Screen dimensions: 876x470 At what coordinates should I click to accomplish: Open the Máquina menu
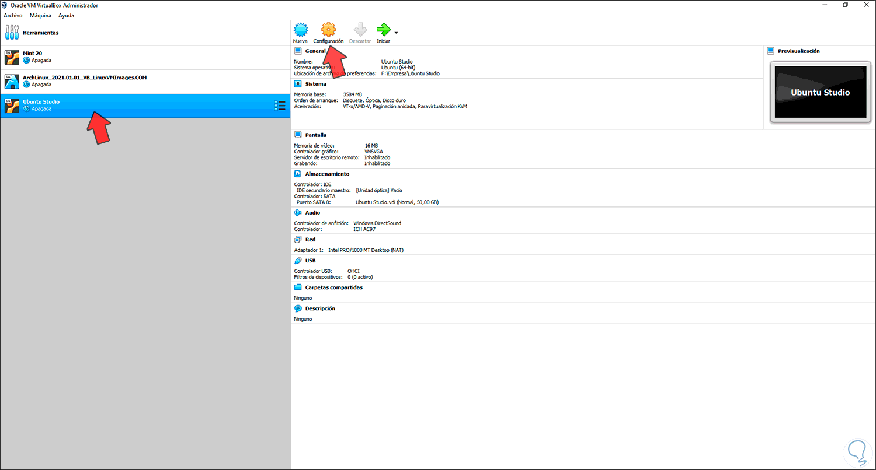tap(40, 16)
